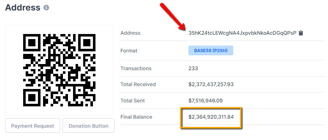Select the address string 35hK24tc...
This screenshot has height=140, width=328.
point(242,33)
